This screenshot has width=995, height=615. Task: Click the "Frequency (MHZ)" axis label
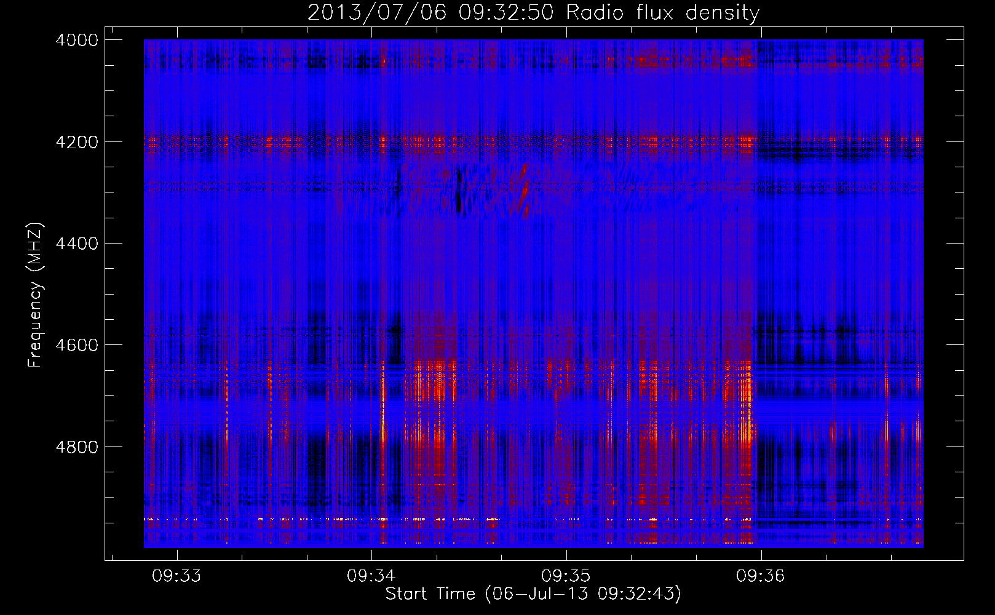tap(35, 295)
